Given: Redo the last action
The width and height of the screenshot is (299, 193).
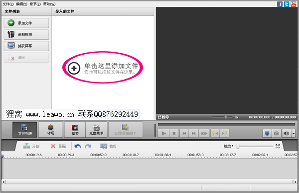Looking at the screenshot, I should click(88, 146).
